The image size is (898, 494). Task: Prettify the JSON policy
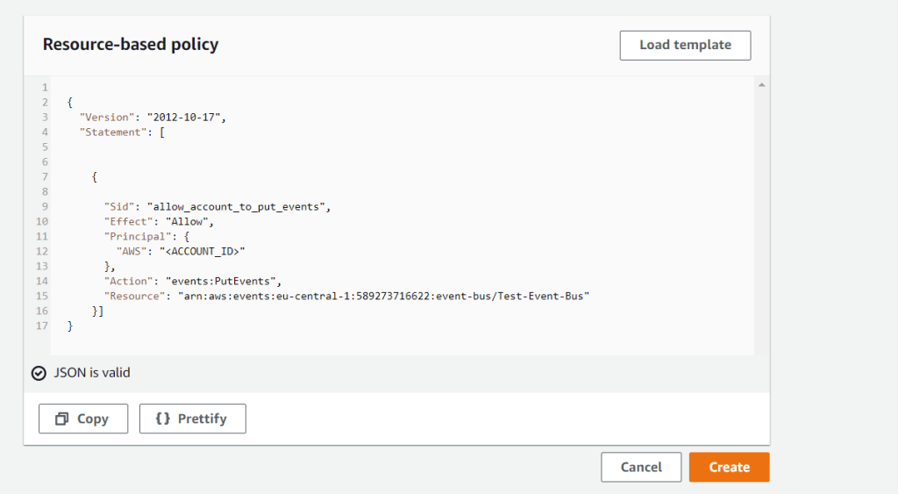pyautogui.click(x=192, y=419)
